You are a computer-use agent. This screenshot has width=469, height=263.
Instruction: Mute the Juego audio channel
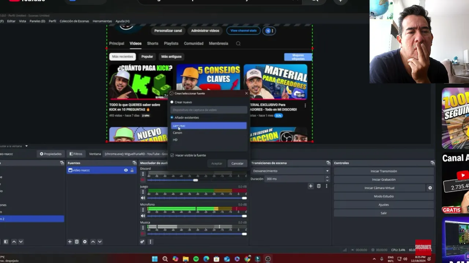coord(143,198)
